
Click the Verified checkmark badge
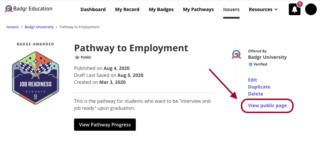point(258,64)
